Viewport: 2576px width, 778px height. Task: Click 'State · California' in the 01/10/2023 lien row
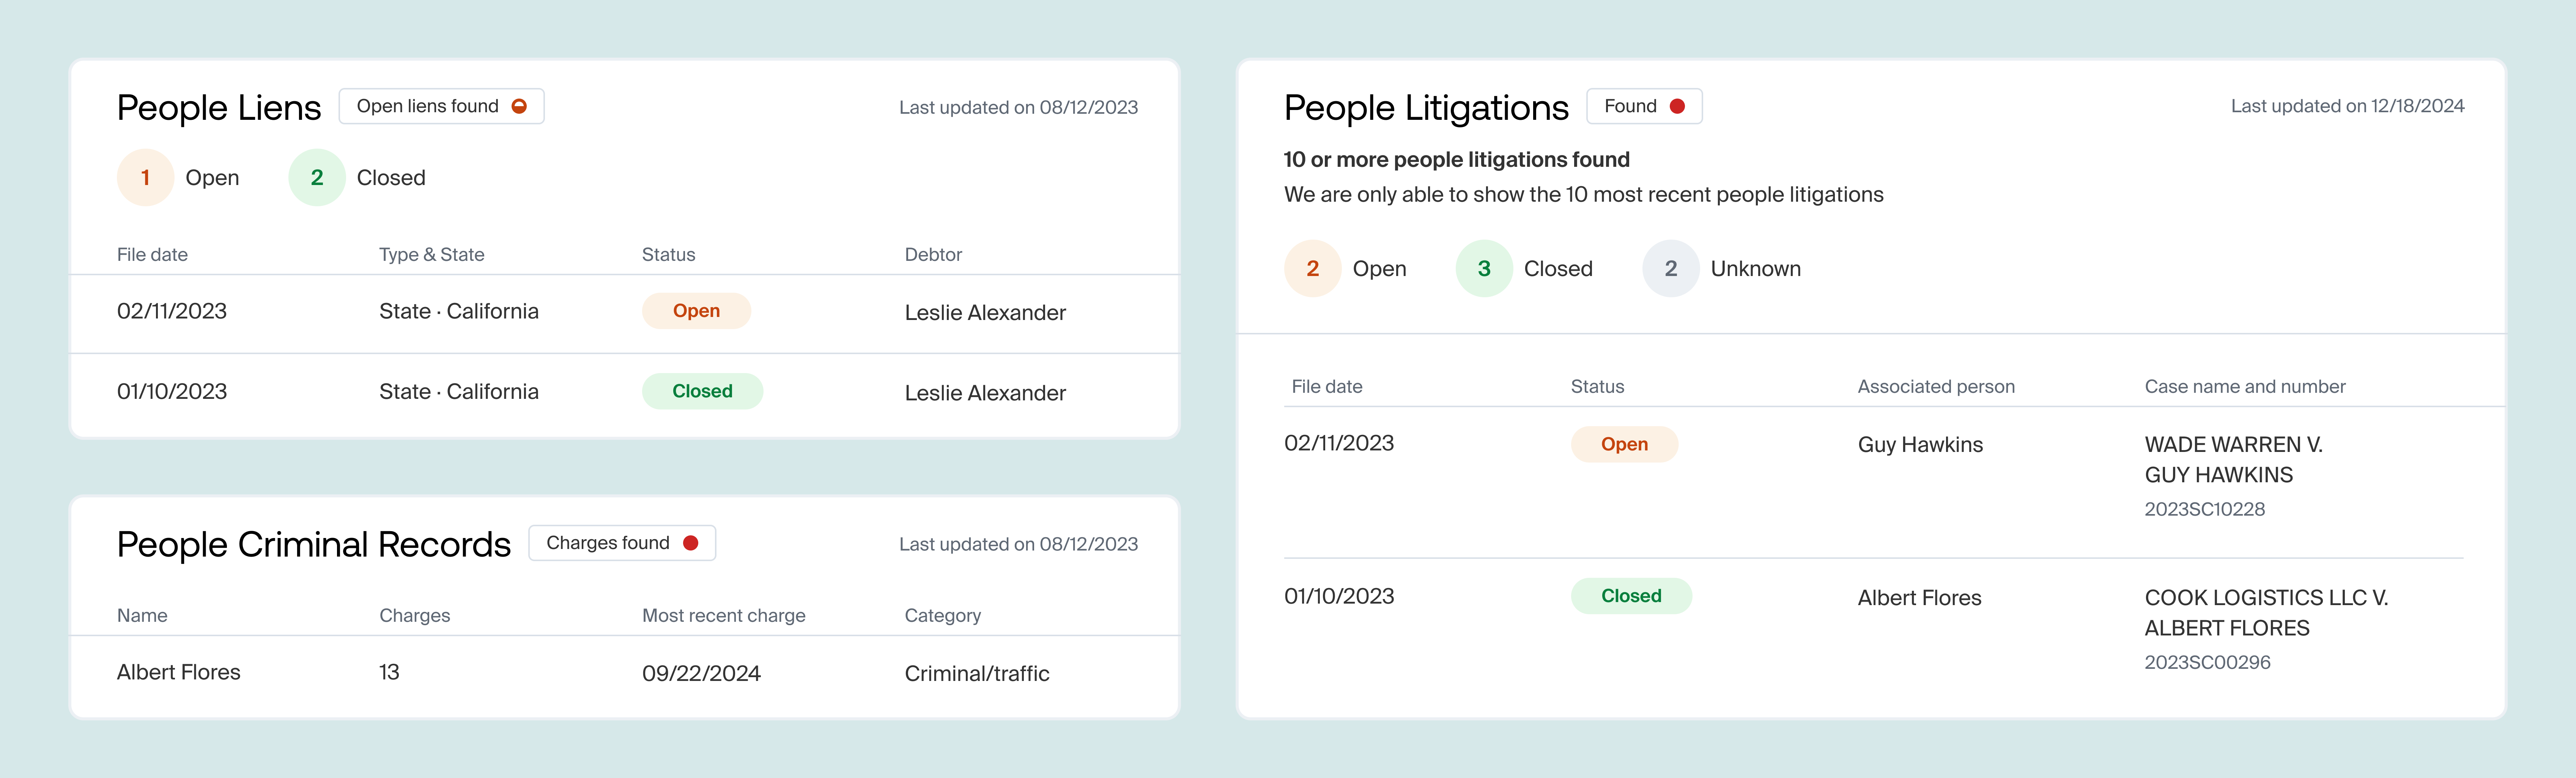(459, 392)
